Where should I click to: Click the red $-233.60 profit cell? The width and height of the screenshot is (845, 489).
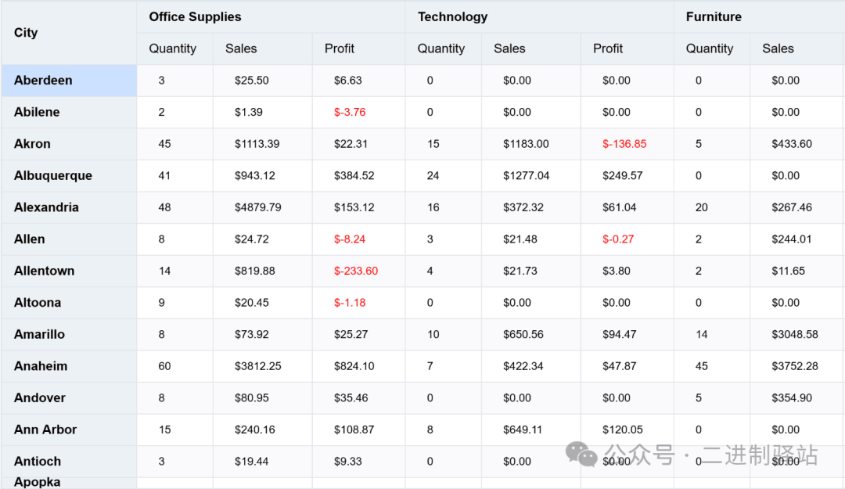pyautogui.click(x=356, y=271)
